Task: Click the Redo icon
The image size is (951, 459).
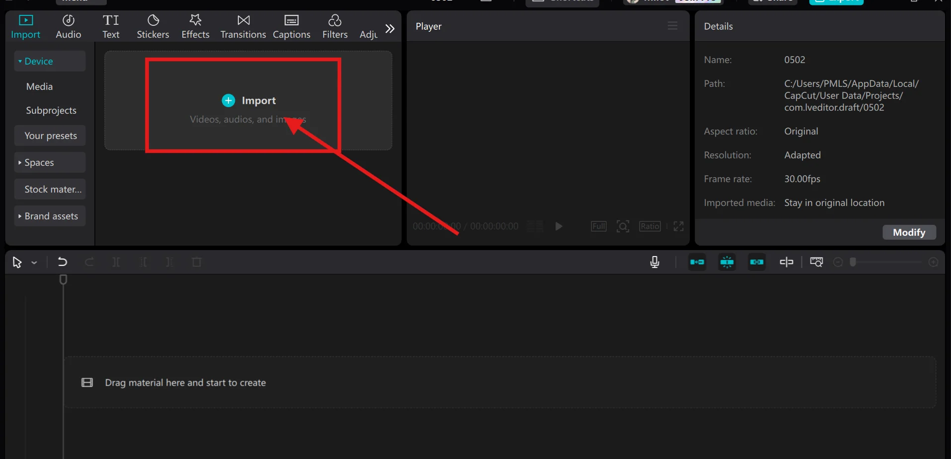Action: click(89, 262)
